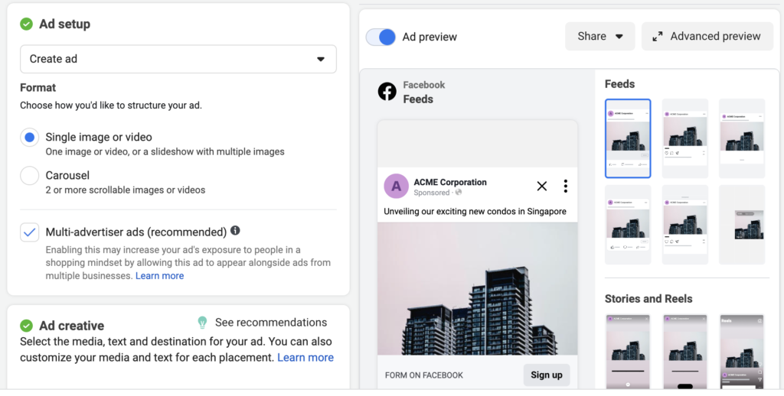
Task: Select the middle Feeds thumbnail in second row
Action: point(685,225)
